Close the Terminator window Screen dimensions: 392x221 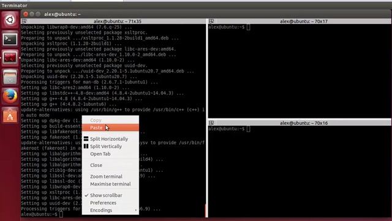point(26,14)
